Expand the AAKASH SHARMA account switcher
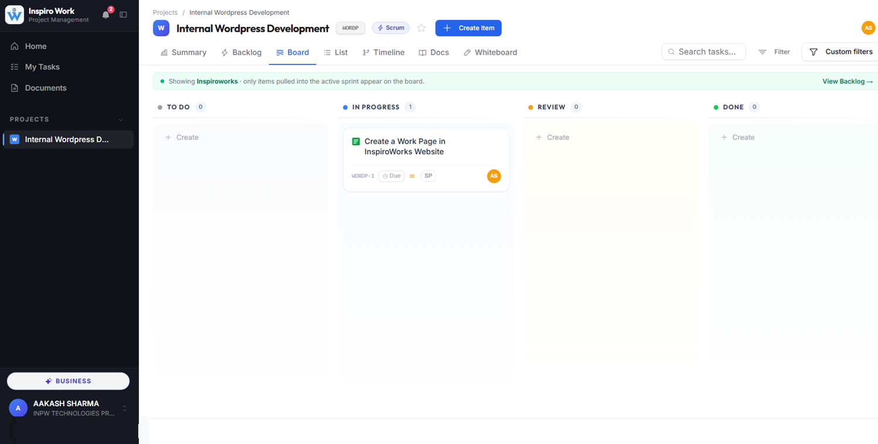 (124, 408)
